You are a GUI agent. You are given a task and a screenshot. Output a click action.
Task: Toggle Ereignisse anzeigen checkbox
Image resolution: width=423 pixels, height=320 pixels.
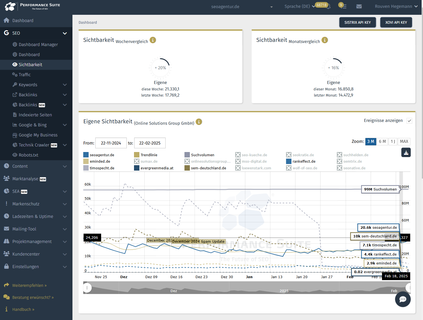point(409,121)
